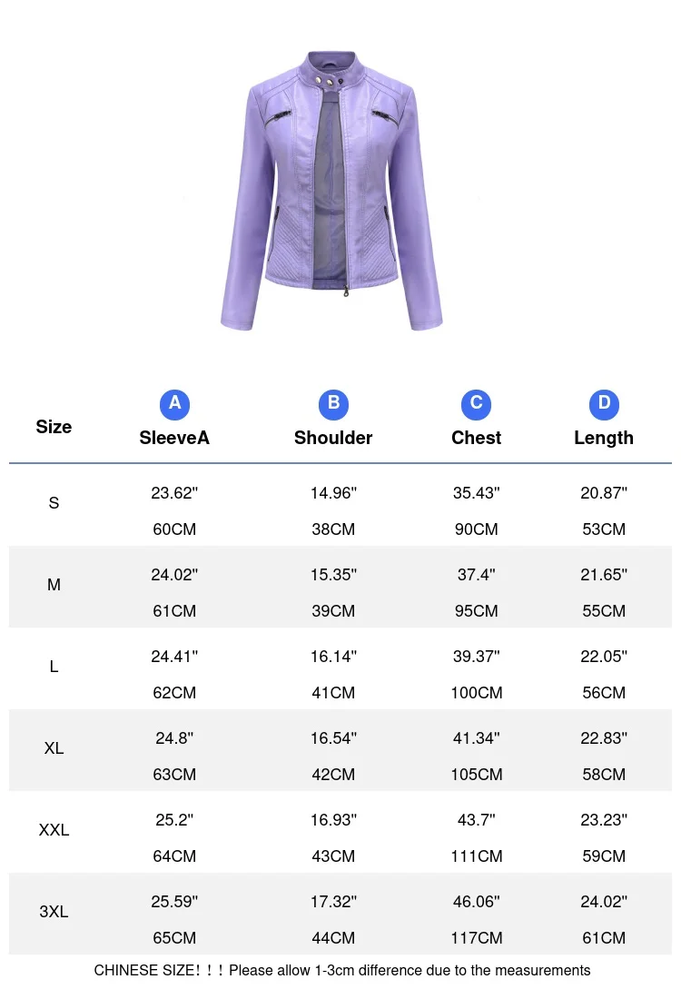Select the XL size row label
This screenshot has width=681, height=999.
point(54,748)
